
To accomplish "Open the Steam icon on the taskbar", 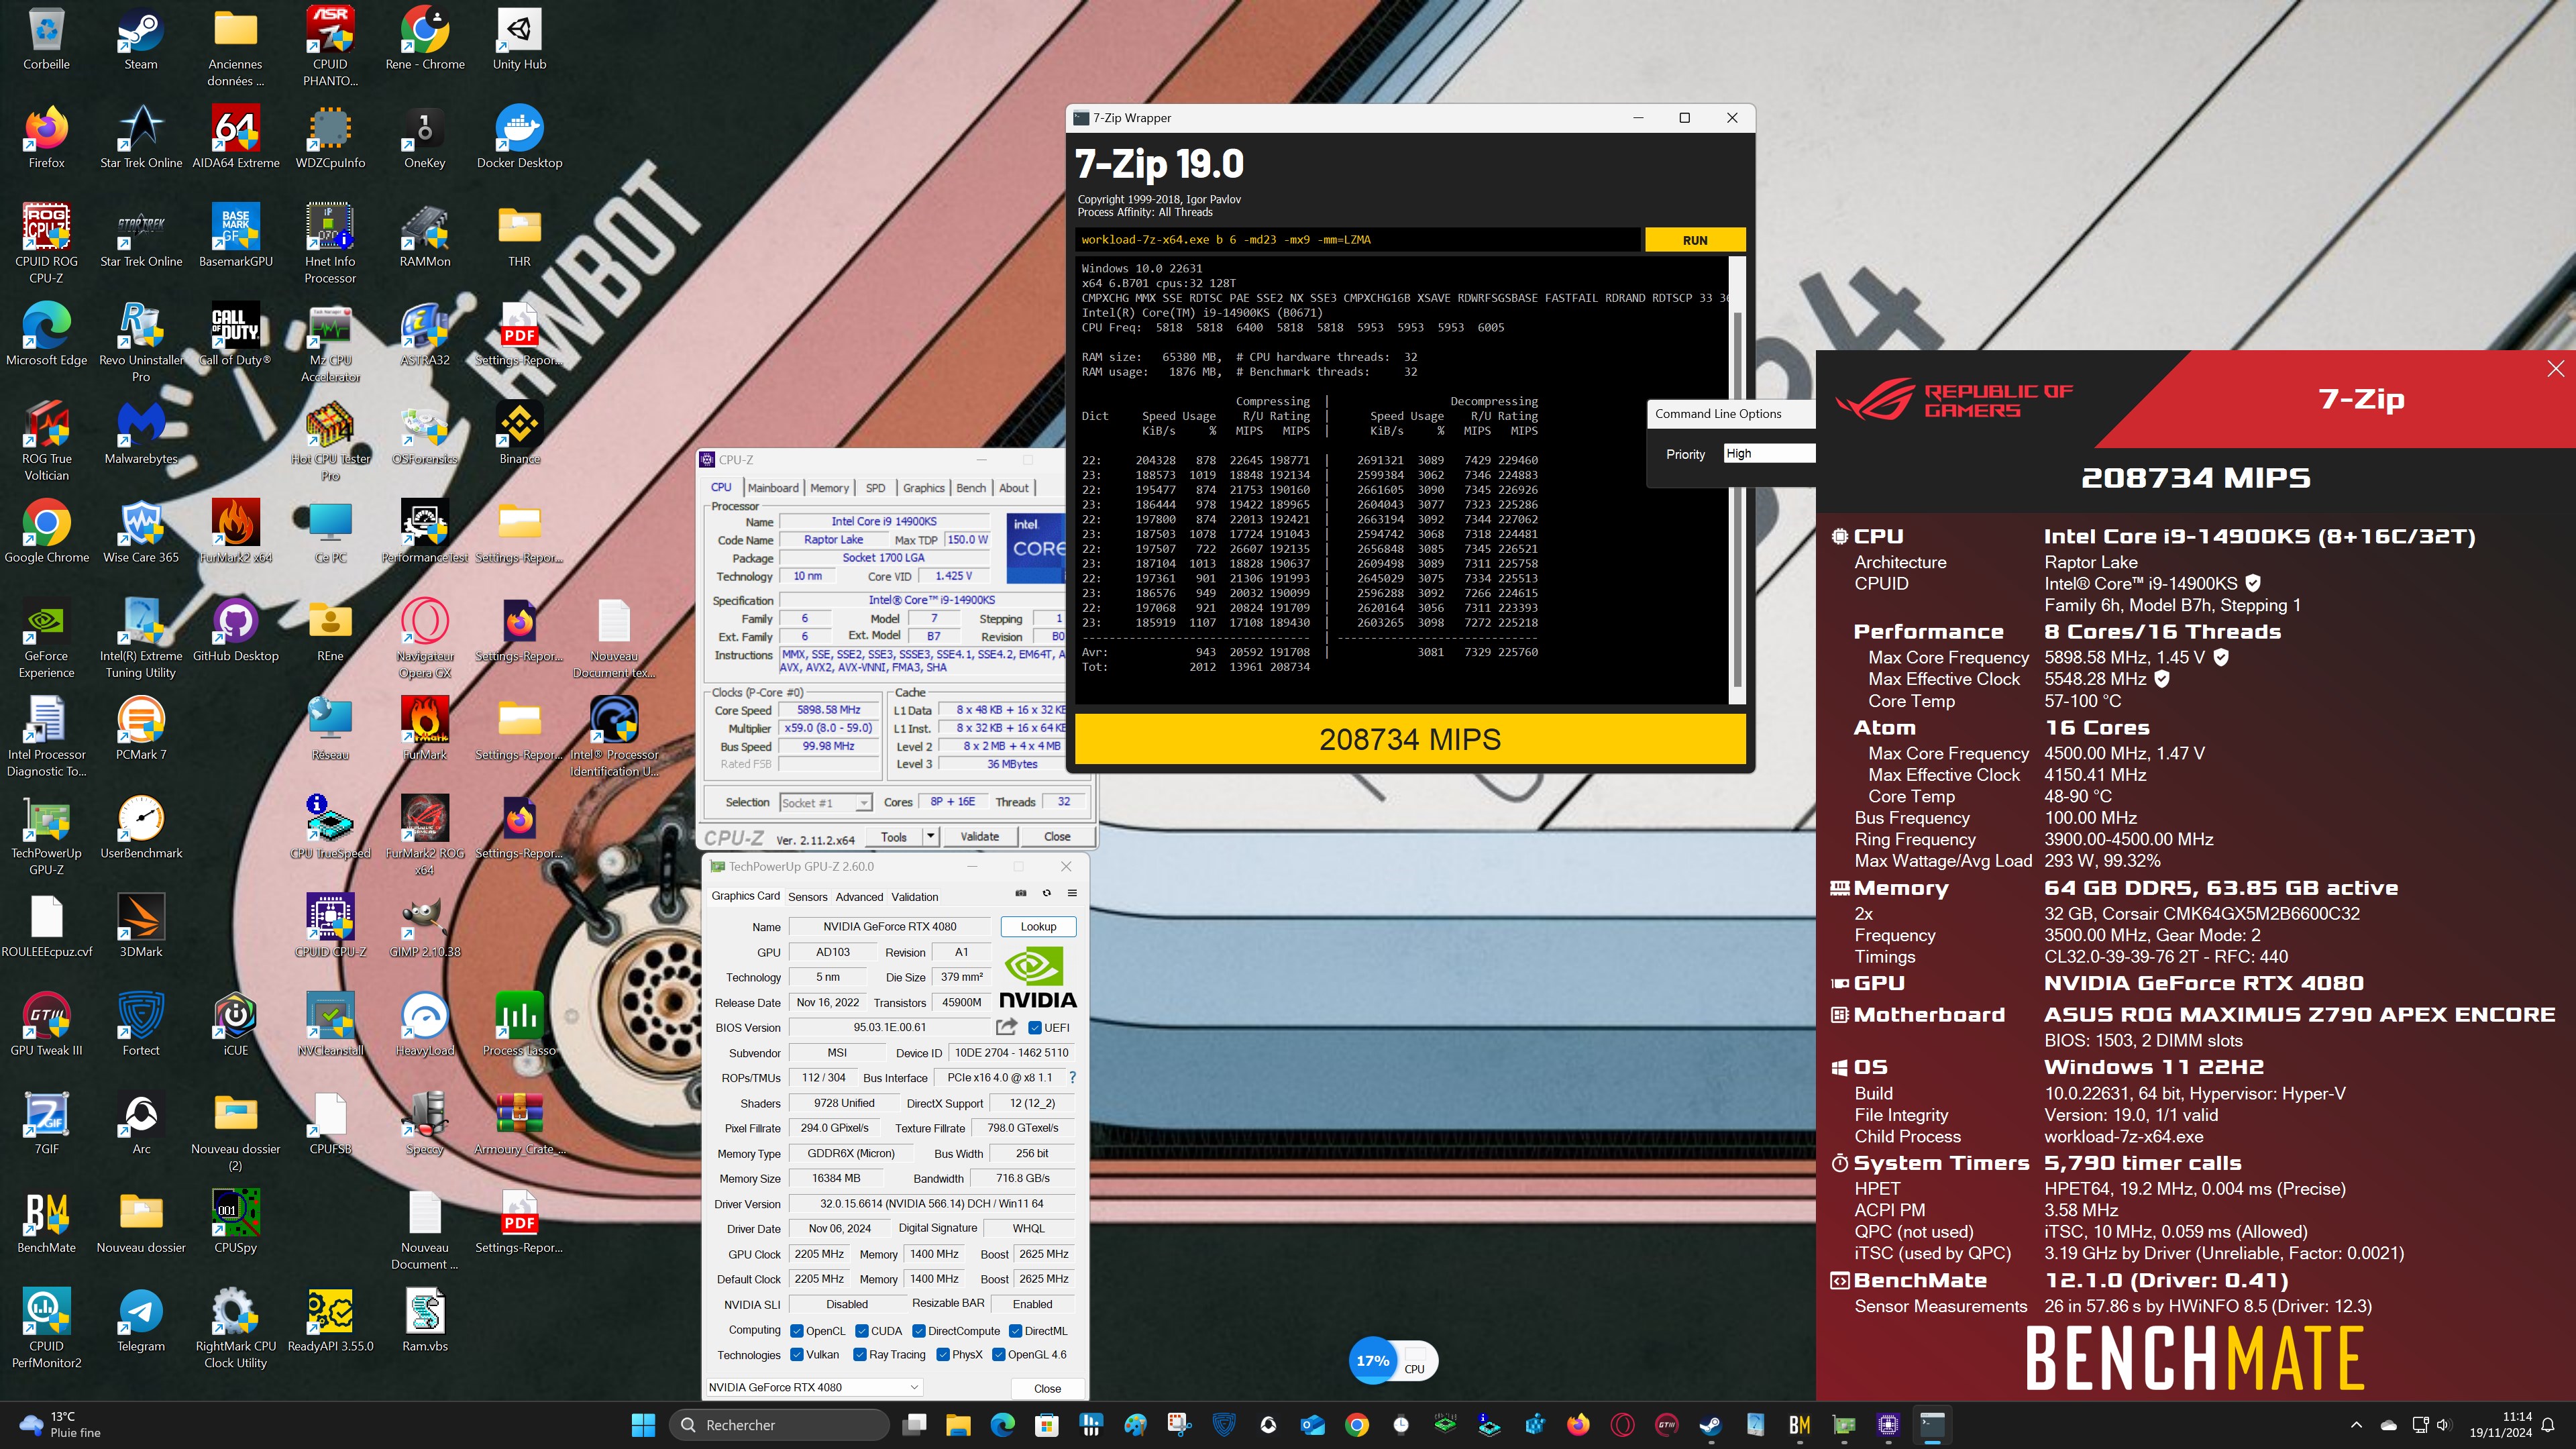I will click(x=1710, y=1425).
